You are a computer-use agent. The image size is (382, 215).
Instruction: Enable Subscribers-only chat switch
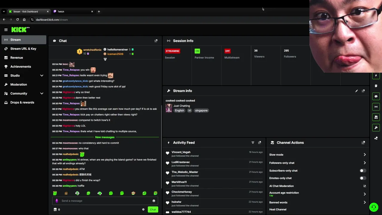[363, 171]
